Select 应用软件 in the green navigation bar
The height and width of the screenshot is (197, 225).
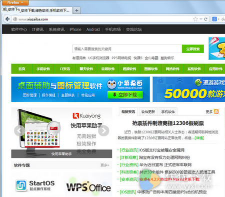(x=215, y=69)
